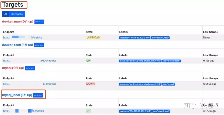Image resolution: width=224 pixels, height=115 pixels.
Task: Click State column header in mysql table
Action: [89, 79]
